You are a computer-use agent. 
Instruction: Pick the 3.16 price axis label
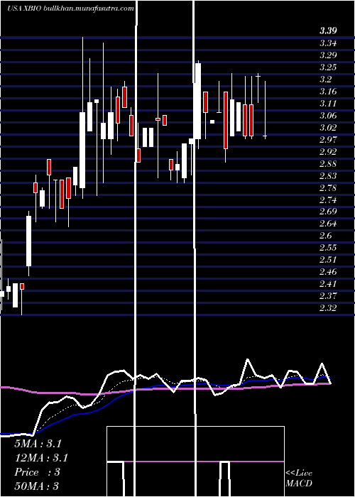tap(328, 92)
